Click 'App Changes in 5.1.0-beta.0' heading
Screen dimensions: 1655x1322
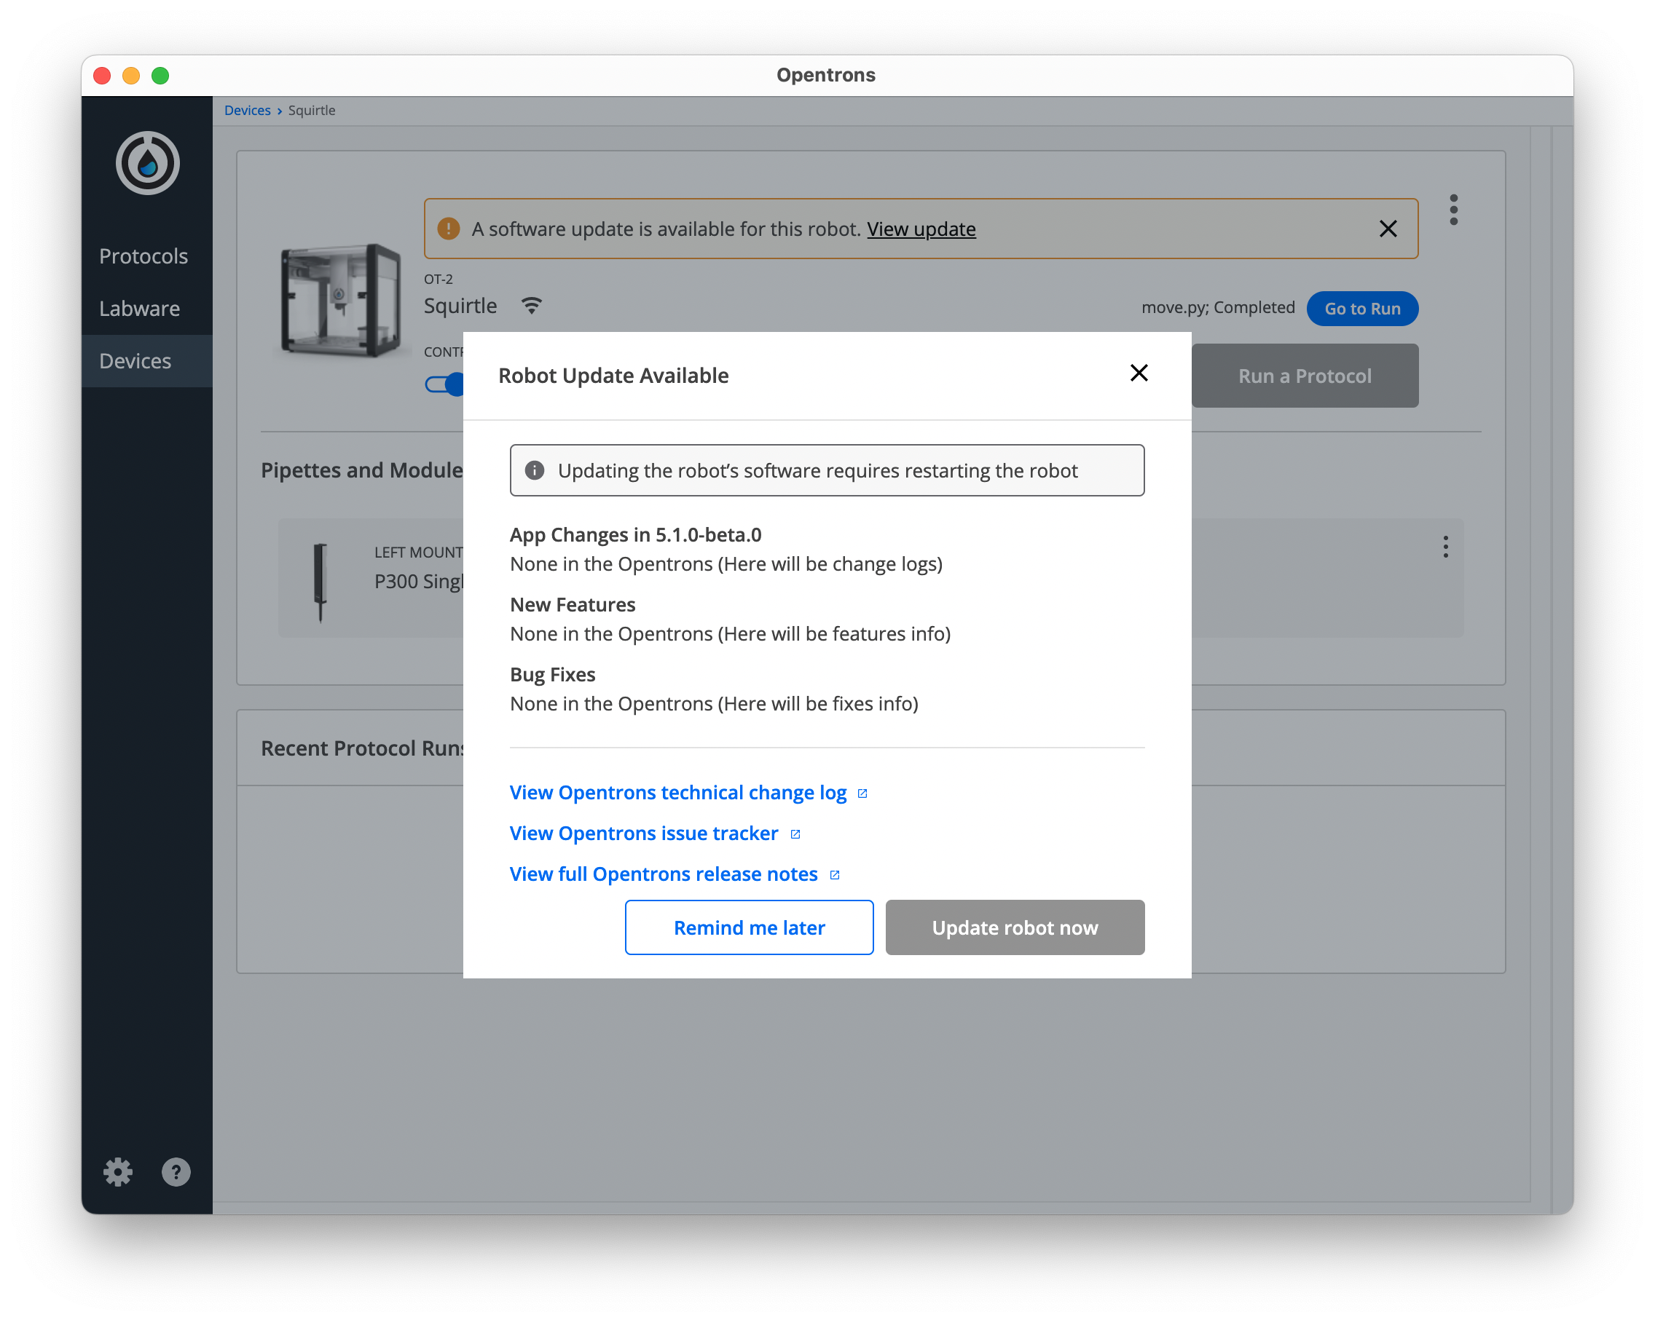click(636, 535)
